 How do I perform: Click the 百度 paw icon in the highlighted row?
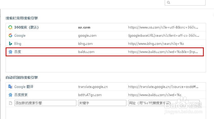(10, 52)
